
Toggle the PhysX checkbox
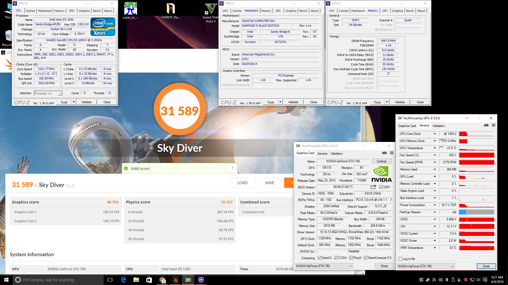point(351,258)
